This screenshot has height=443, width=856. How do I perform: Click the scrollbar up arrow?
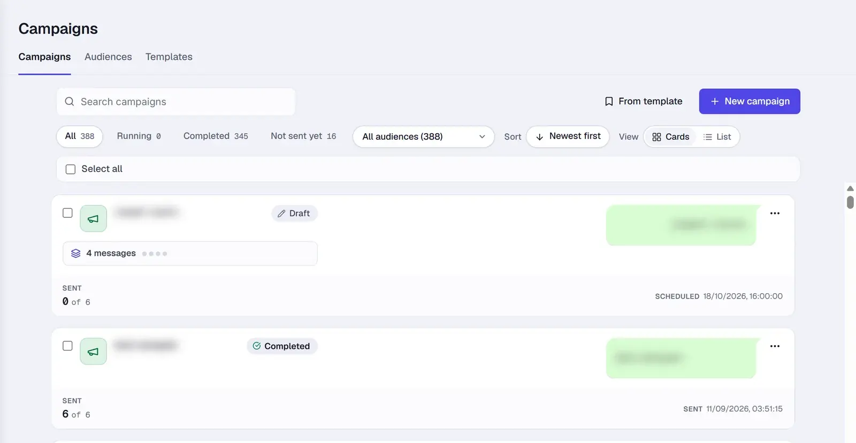(x=850, y=188)
